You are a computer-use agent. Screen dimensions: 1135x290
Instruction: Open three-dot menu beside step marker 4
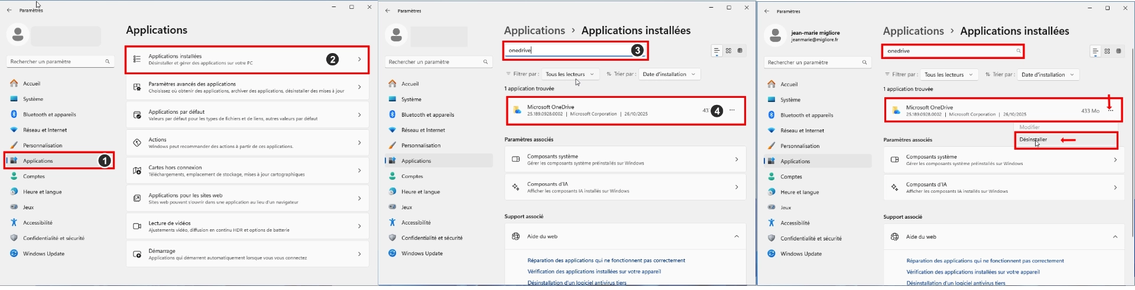point(732,110)
